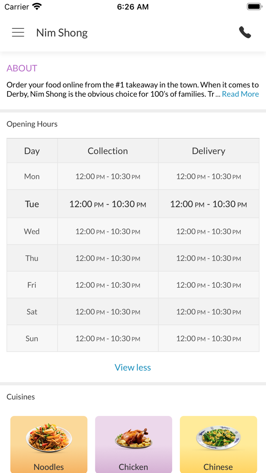Tap the phone call icon
The height and width of the screenshot is (473, 266).
(245, 33)
